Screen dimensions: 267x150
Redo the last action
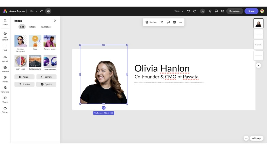(x=195, y=11)
